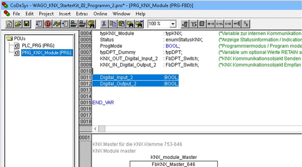Screen dimensions: 302x167
Task: Click the Global search binoculars icon
Action: [x=91, y=24]
